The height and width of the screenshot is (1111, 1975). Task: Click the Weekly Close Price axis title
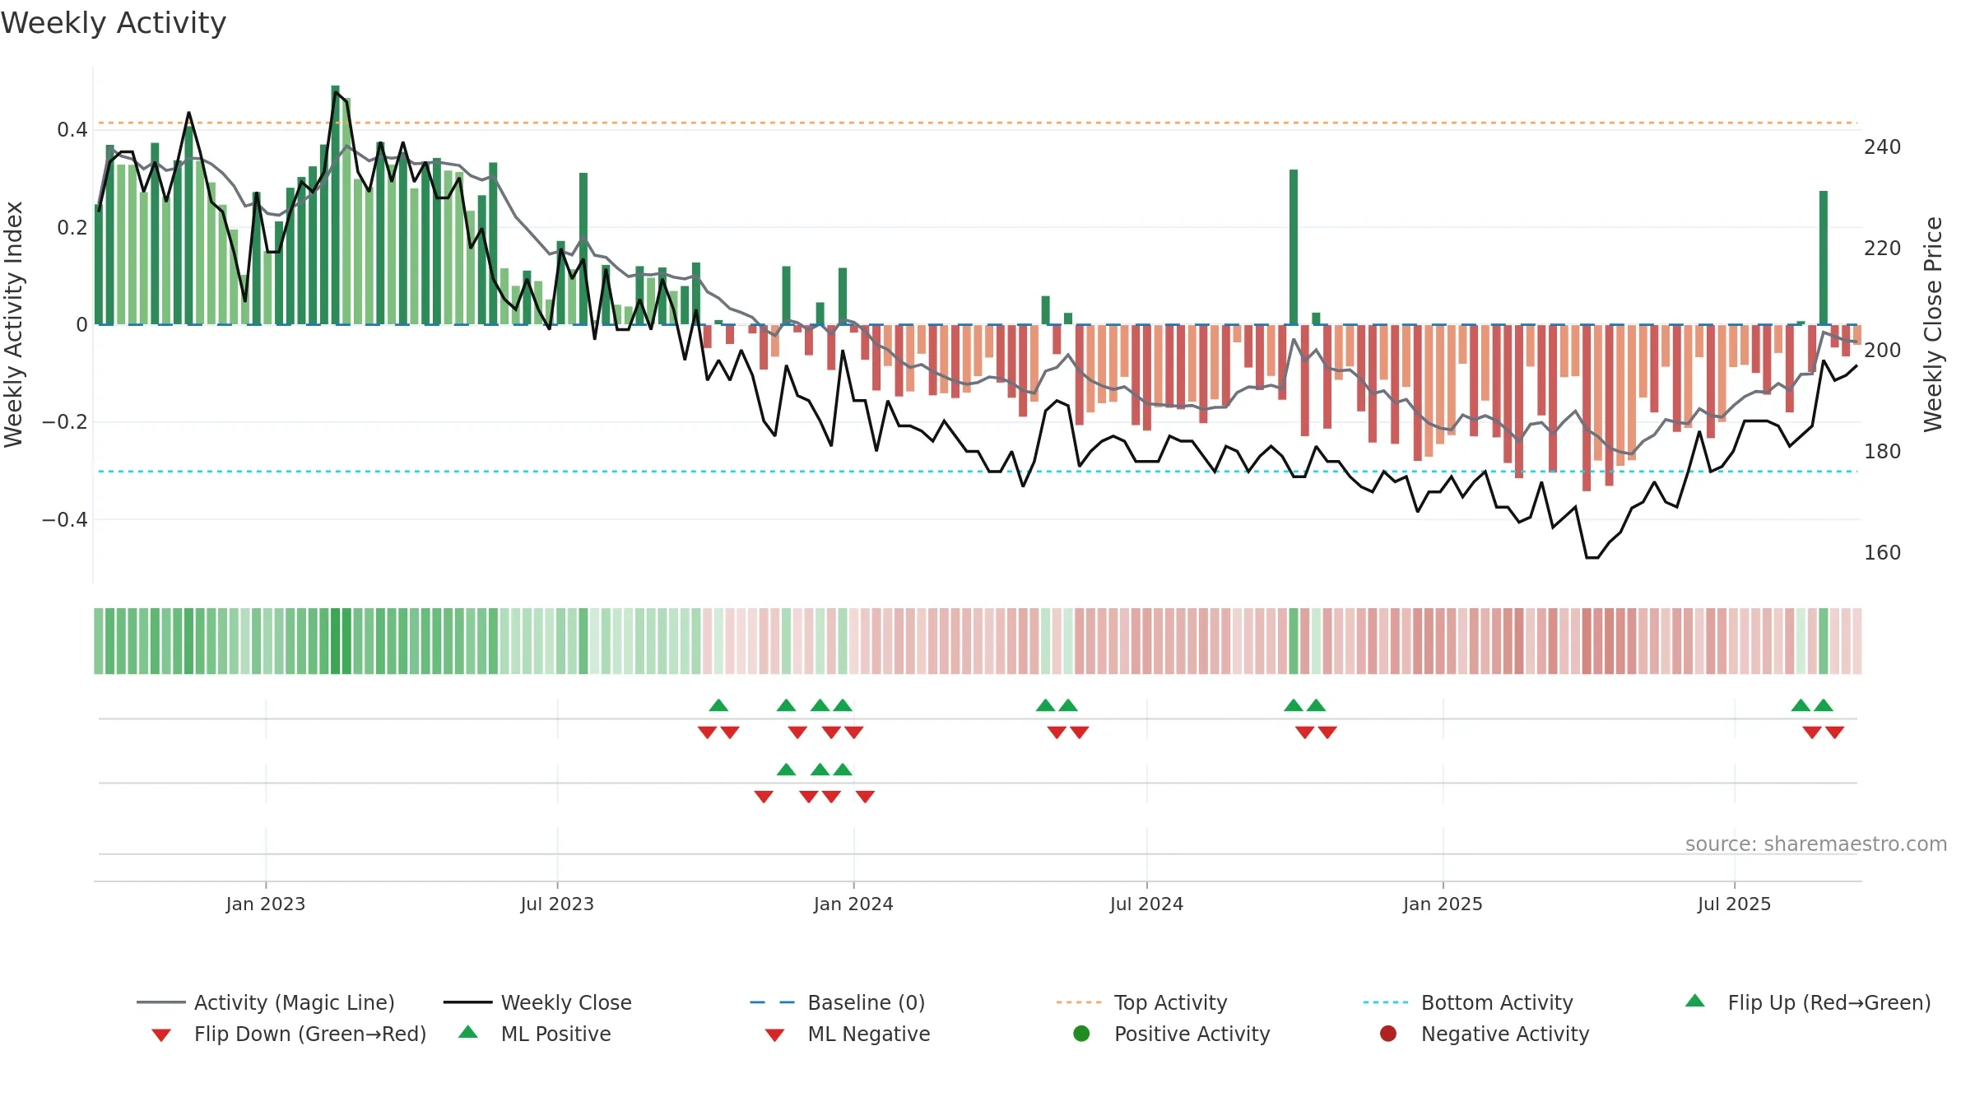[1933, 324]
